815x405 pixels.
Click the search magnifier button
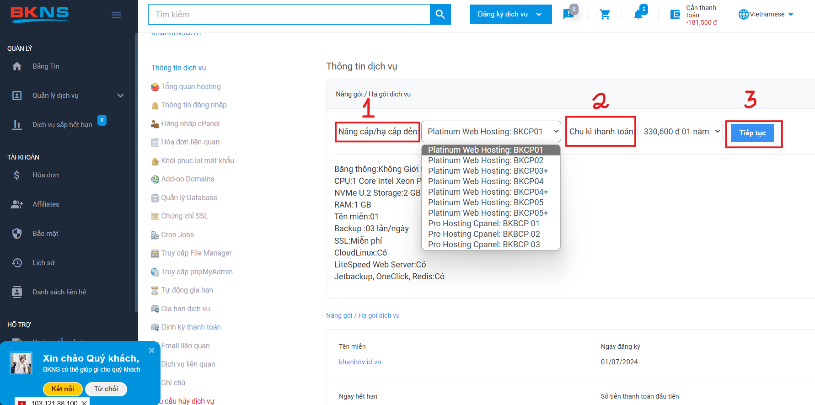(x=440, y=14)
